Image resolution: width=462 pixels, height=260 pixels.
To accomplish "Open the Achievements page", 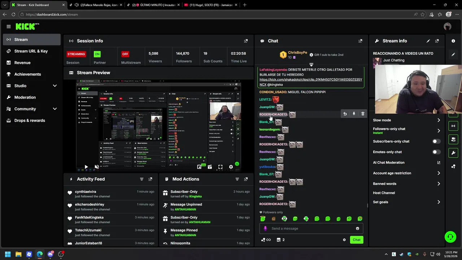I will click(x=32, y=74).
